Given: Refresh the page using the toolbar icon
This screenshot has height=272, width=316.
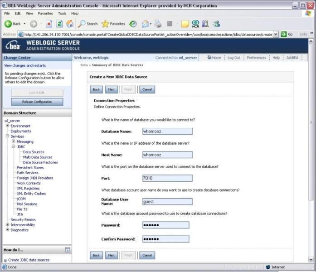Looking at the screenshot, I should (59, 24).
